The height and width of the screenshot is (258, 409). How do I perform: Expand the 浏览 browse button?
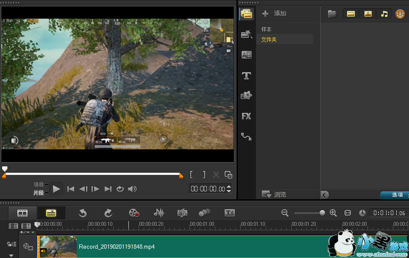click(x=274, y=194)
